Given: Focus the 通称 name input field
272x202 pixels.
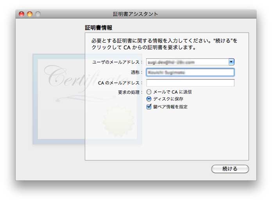Looking at the screenshot, I should 190,72.
